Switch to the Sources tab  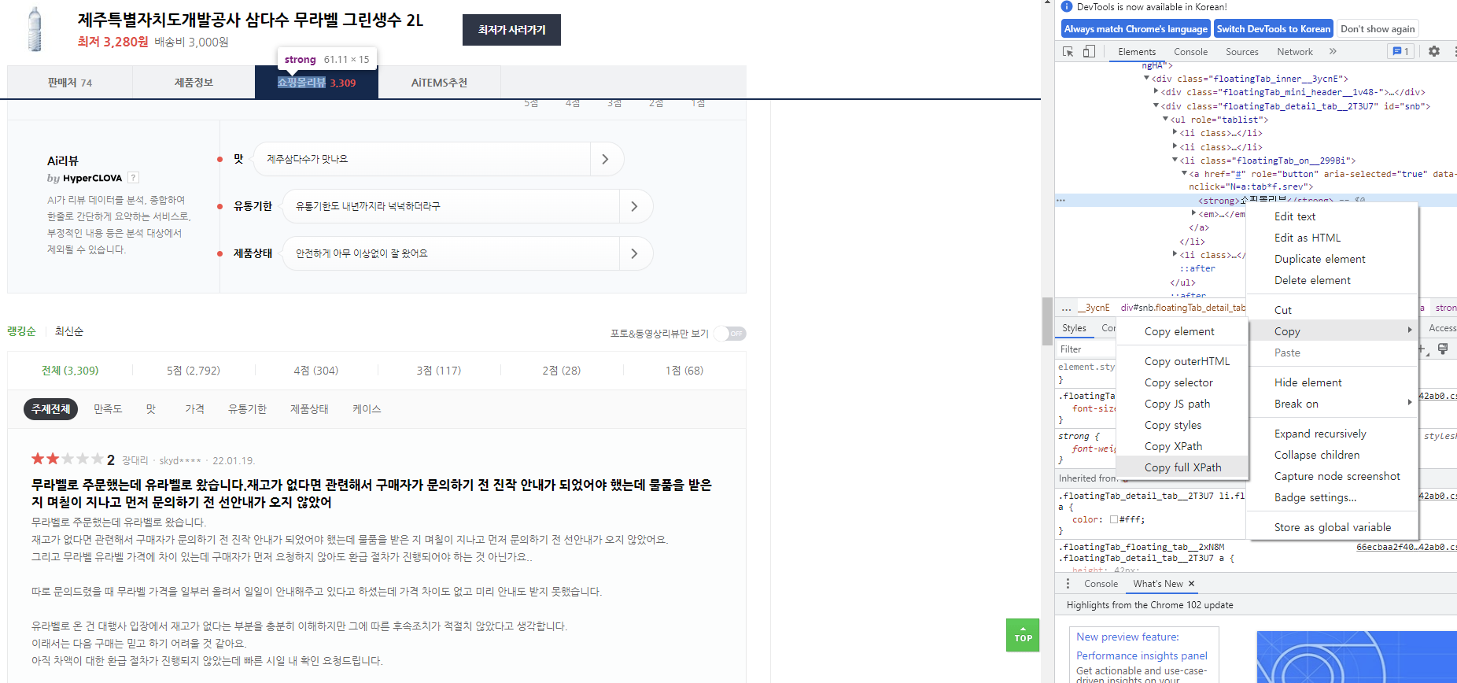pos(1241,52)
